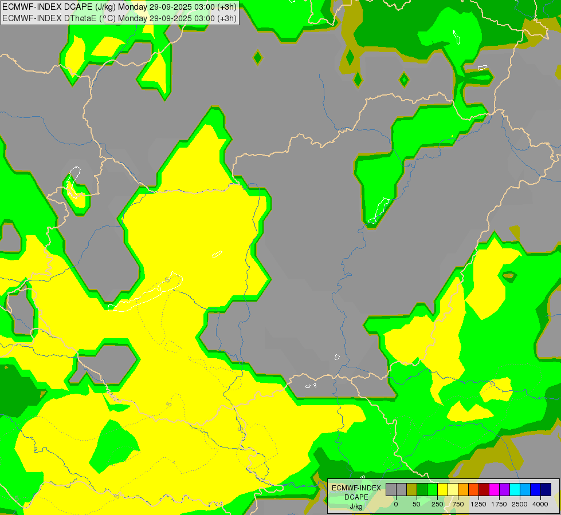
Task: Click the pure blue swatch before 4000
Action: (x=536, y=489)
